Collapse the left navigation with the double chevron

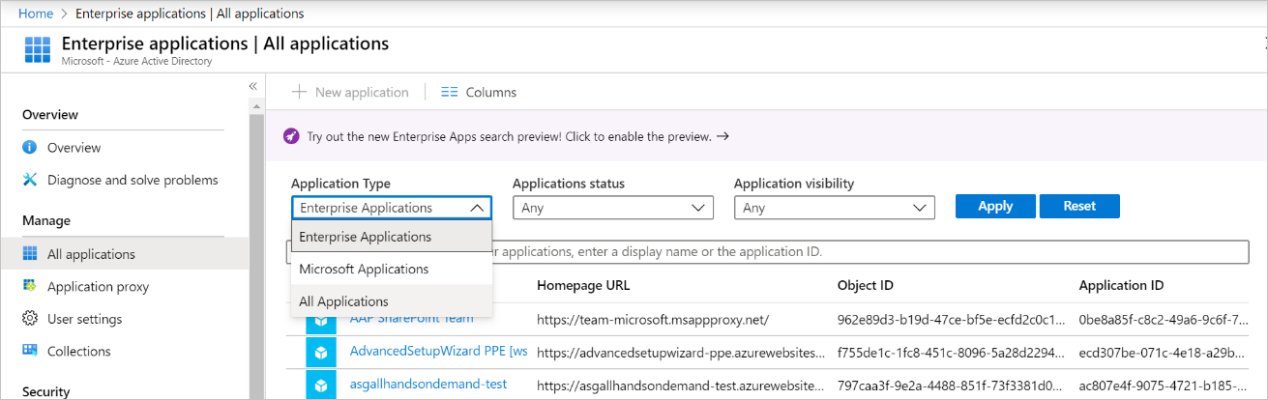[x=253, y=86]
